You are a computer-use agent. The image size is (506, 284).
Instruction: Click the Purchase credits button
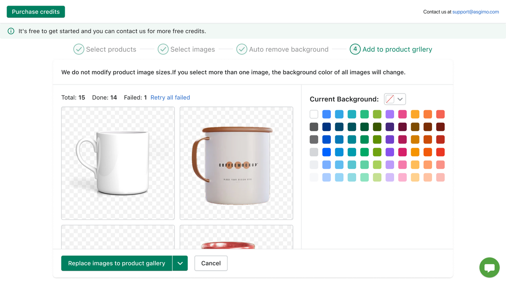tap(36, 12)
